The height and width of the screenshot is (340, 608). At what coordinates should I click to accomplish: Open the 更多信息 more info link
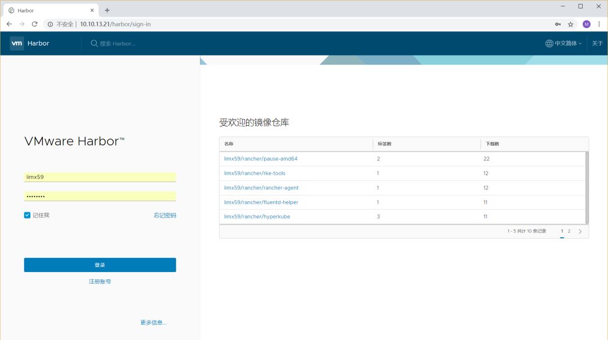pos(154,323)
